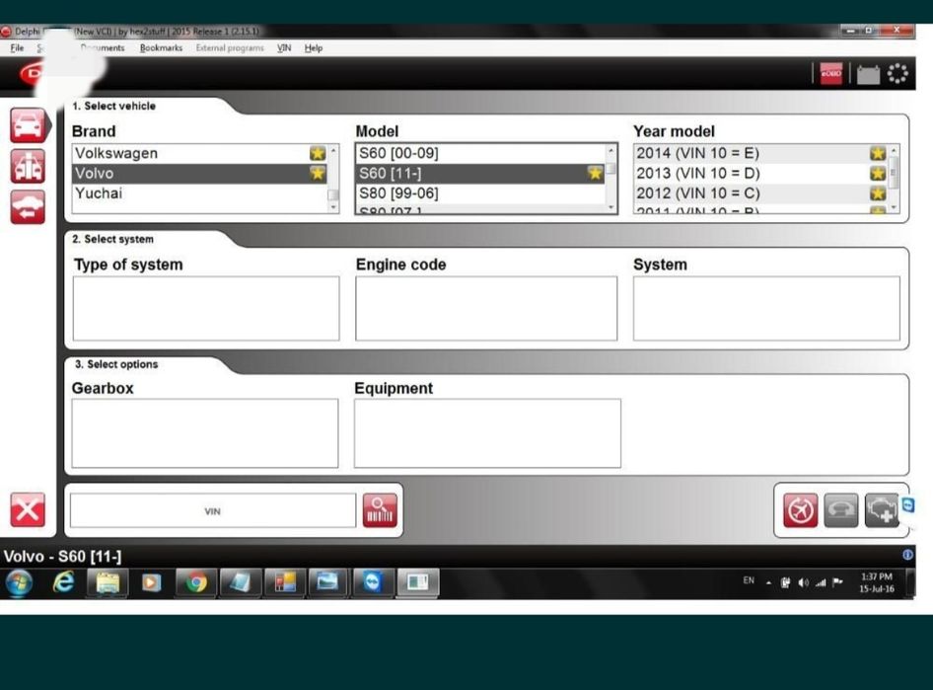The image size is (933, 690).
Task: Click the battery status icon in header
Action: pos(868,74)
